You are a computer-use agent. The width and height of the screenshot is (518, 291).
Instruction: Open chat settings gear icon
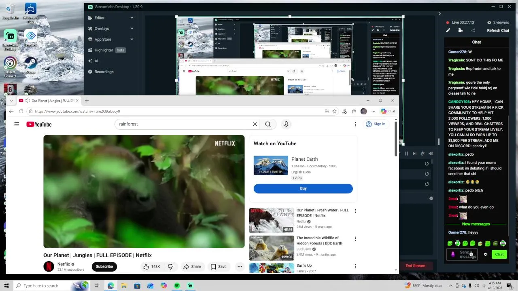coord(485,255)
